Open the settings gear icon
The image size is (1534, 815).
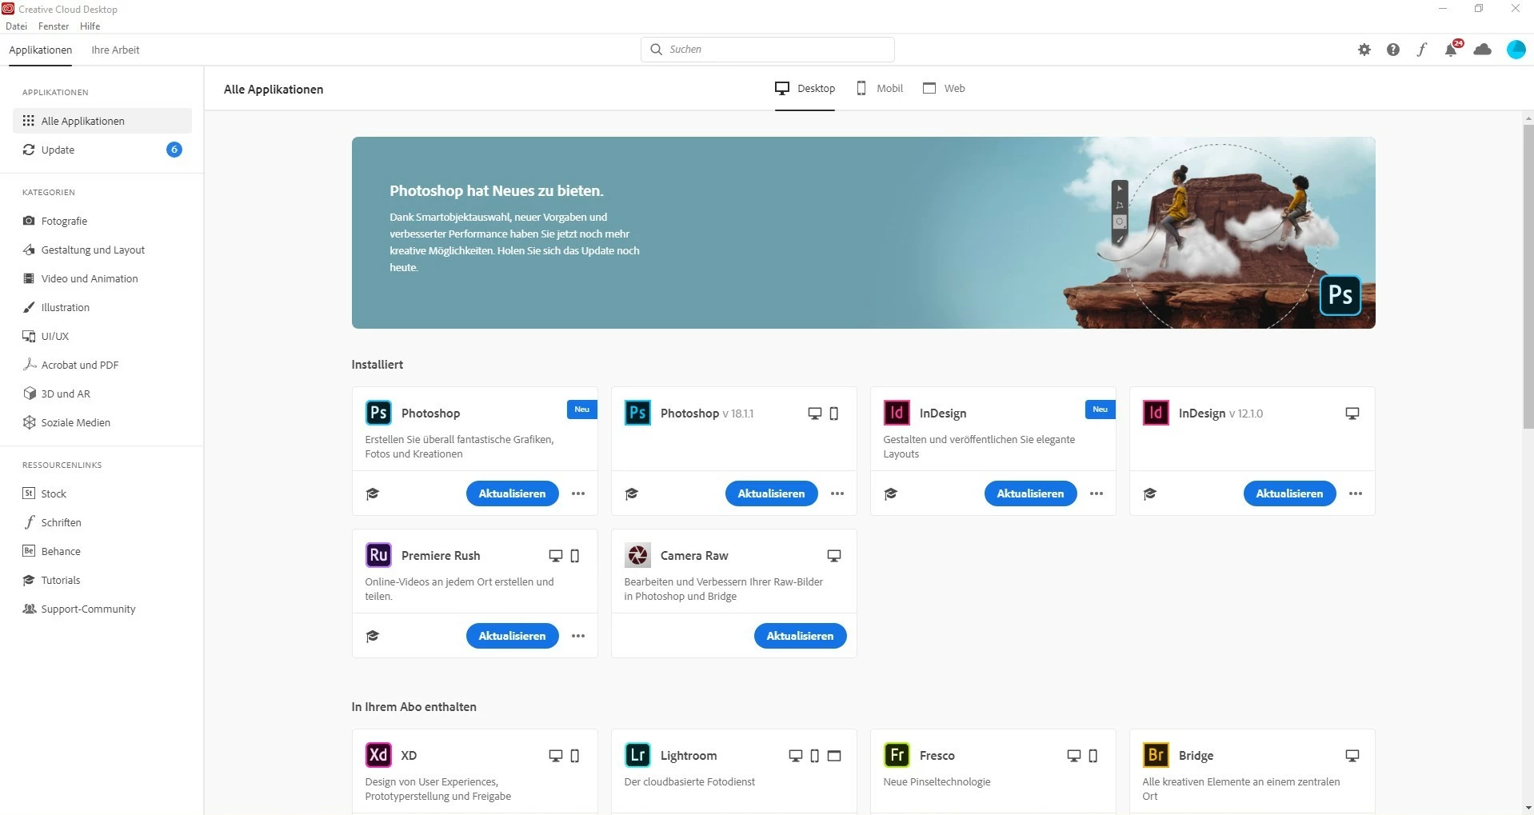[1364, 50]
